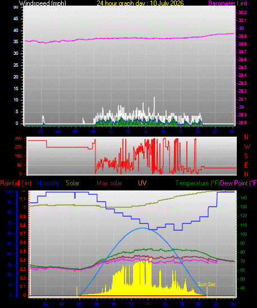This screenshot has height=308, width=257.
Task: Click barometer scale value 29.9
Action: point(242,36)
